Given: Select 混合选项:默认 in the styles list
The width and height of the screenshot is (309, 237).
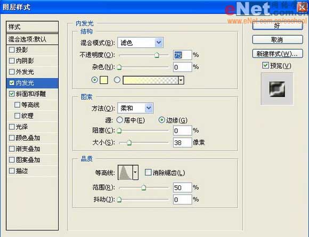Looking at the screenshot, I should 32,39.
